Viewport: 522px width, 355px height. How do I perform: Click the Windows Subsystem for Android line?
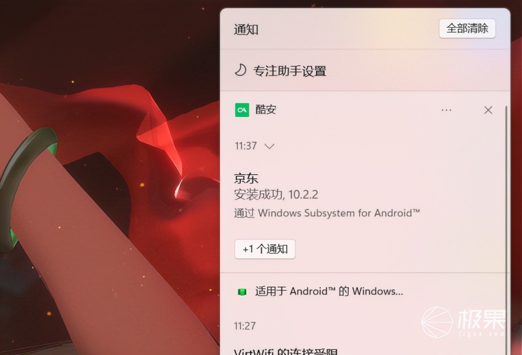coord(327,213)
